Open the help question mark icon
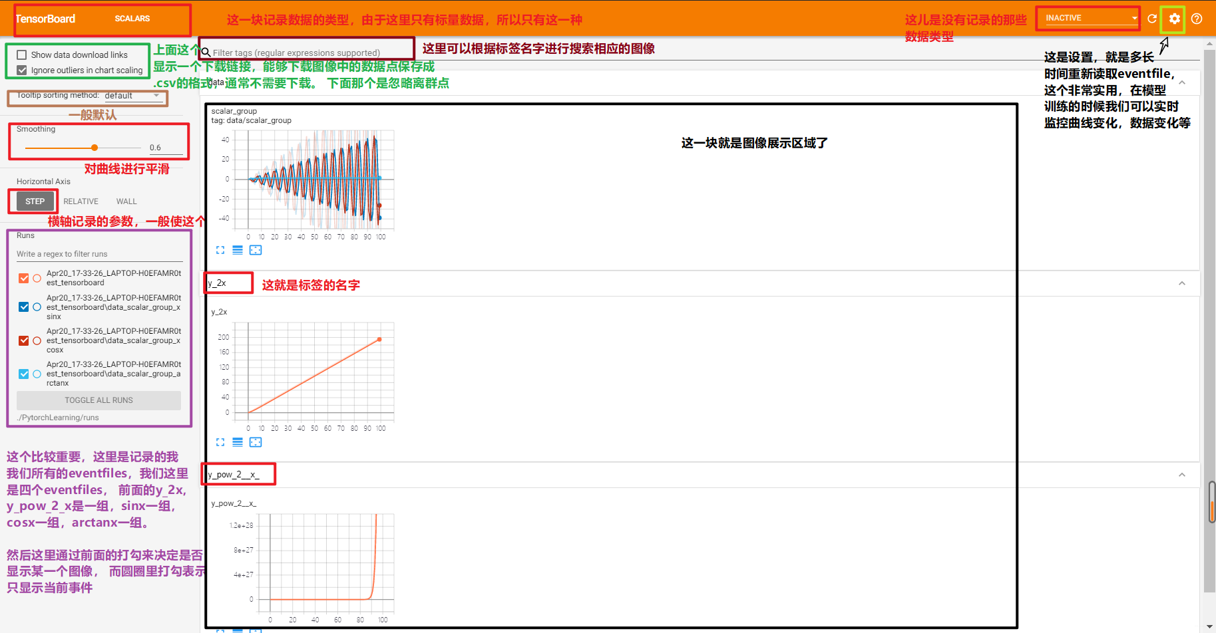 pyautogui.click(x=1197, y=19)
